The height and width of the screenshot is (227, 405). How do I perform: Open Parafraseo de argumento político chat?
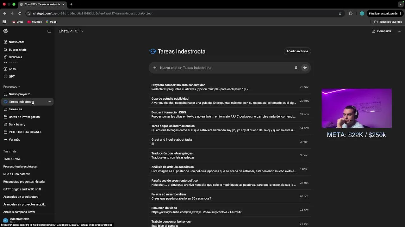pyautogui.click(x=230, y=183)
